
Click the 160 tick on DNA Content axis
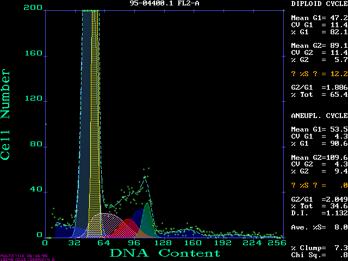coord(192,243)
